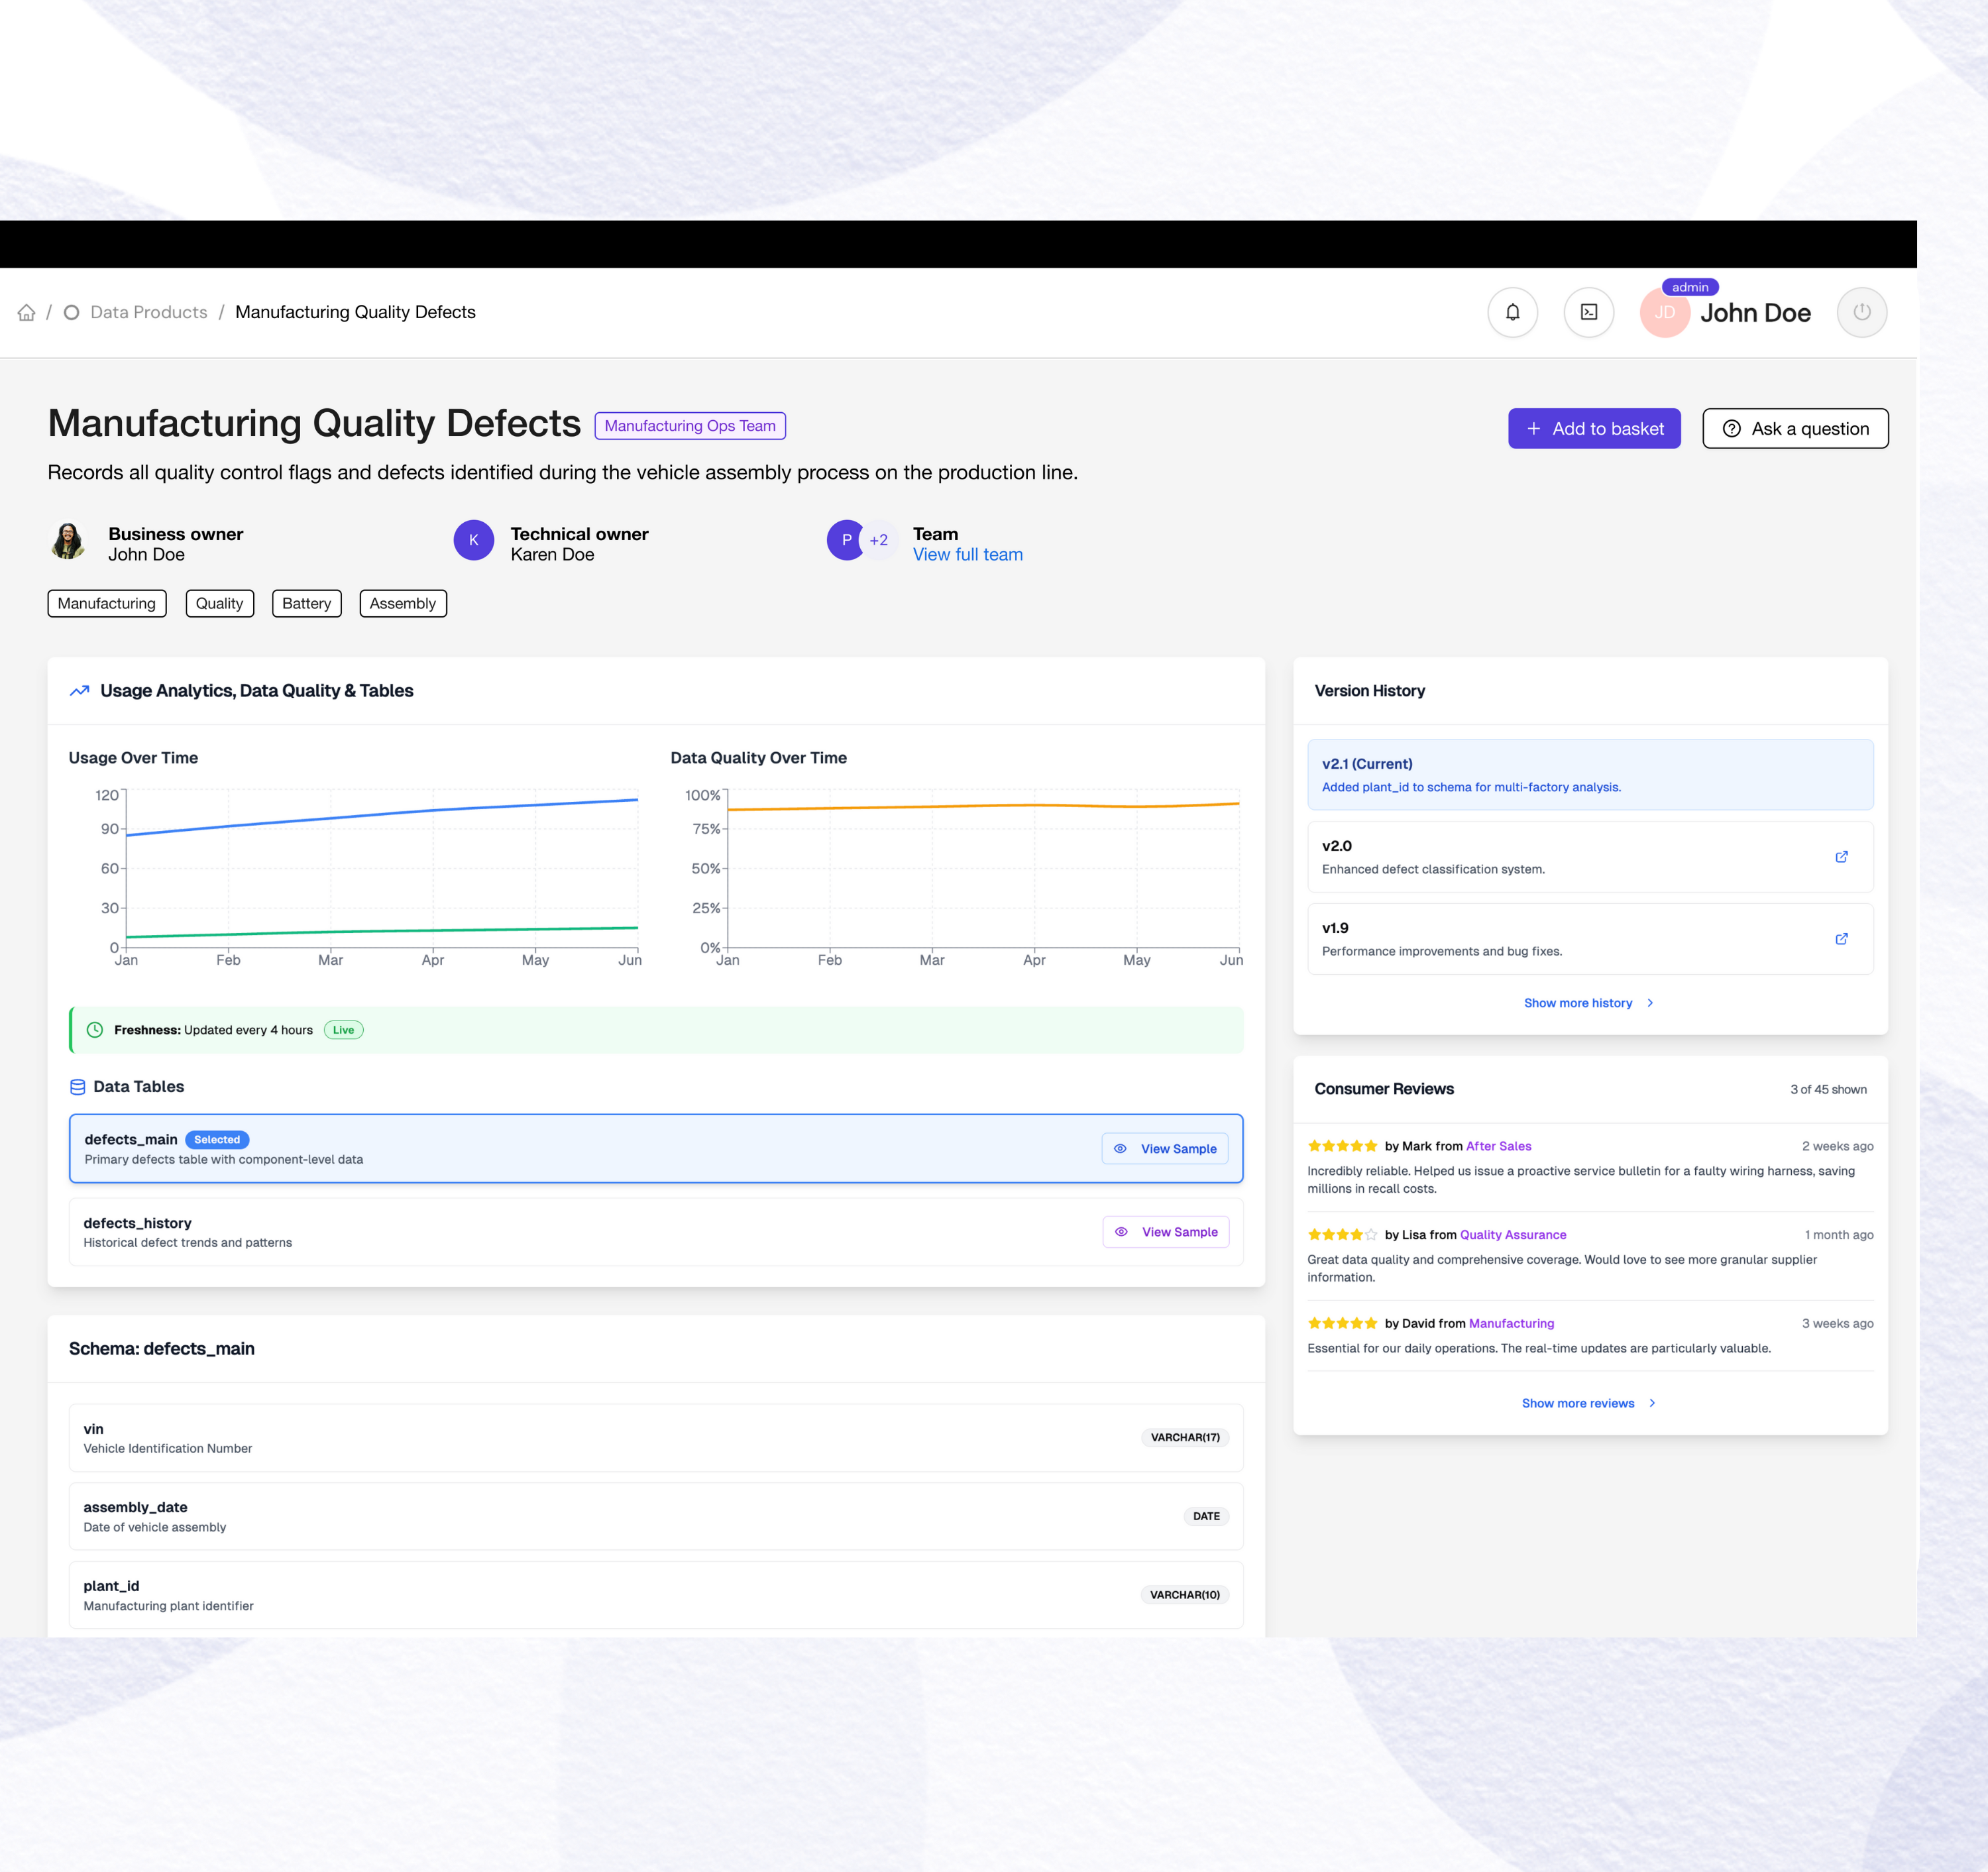The width and height of the screenshot is (1988, 1872).
Task: Open After Sales department link
Action: [1498, 1146]
